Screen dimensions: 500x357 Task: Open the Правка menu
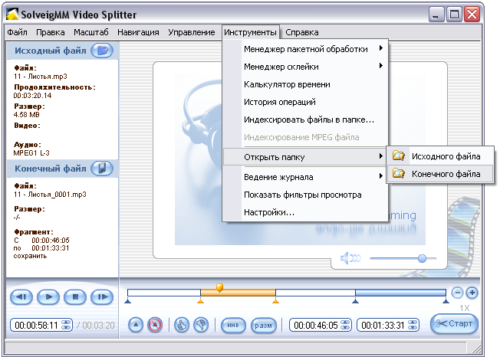pyautogui.click(x=51, y=32)
